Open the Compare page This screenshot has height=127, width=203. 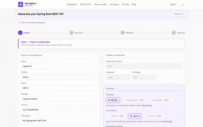tap(114, 4)
